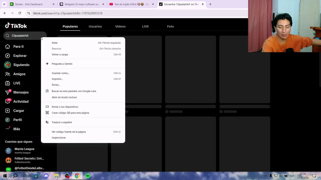Open the Fútbol Secrets account
Viewport: 321px width, 180px height.
[x=25, y=160]
